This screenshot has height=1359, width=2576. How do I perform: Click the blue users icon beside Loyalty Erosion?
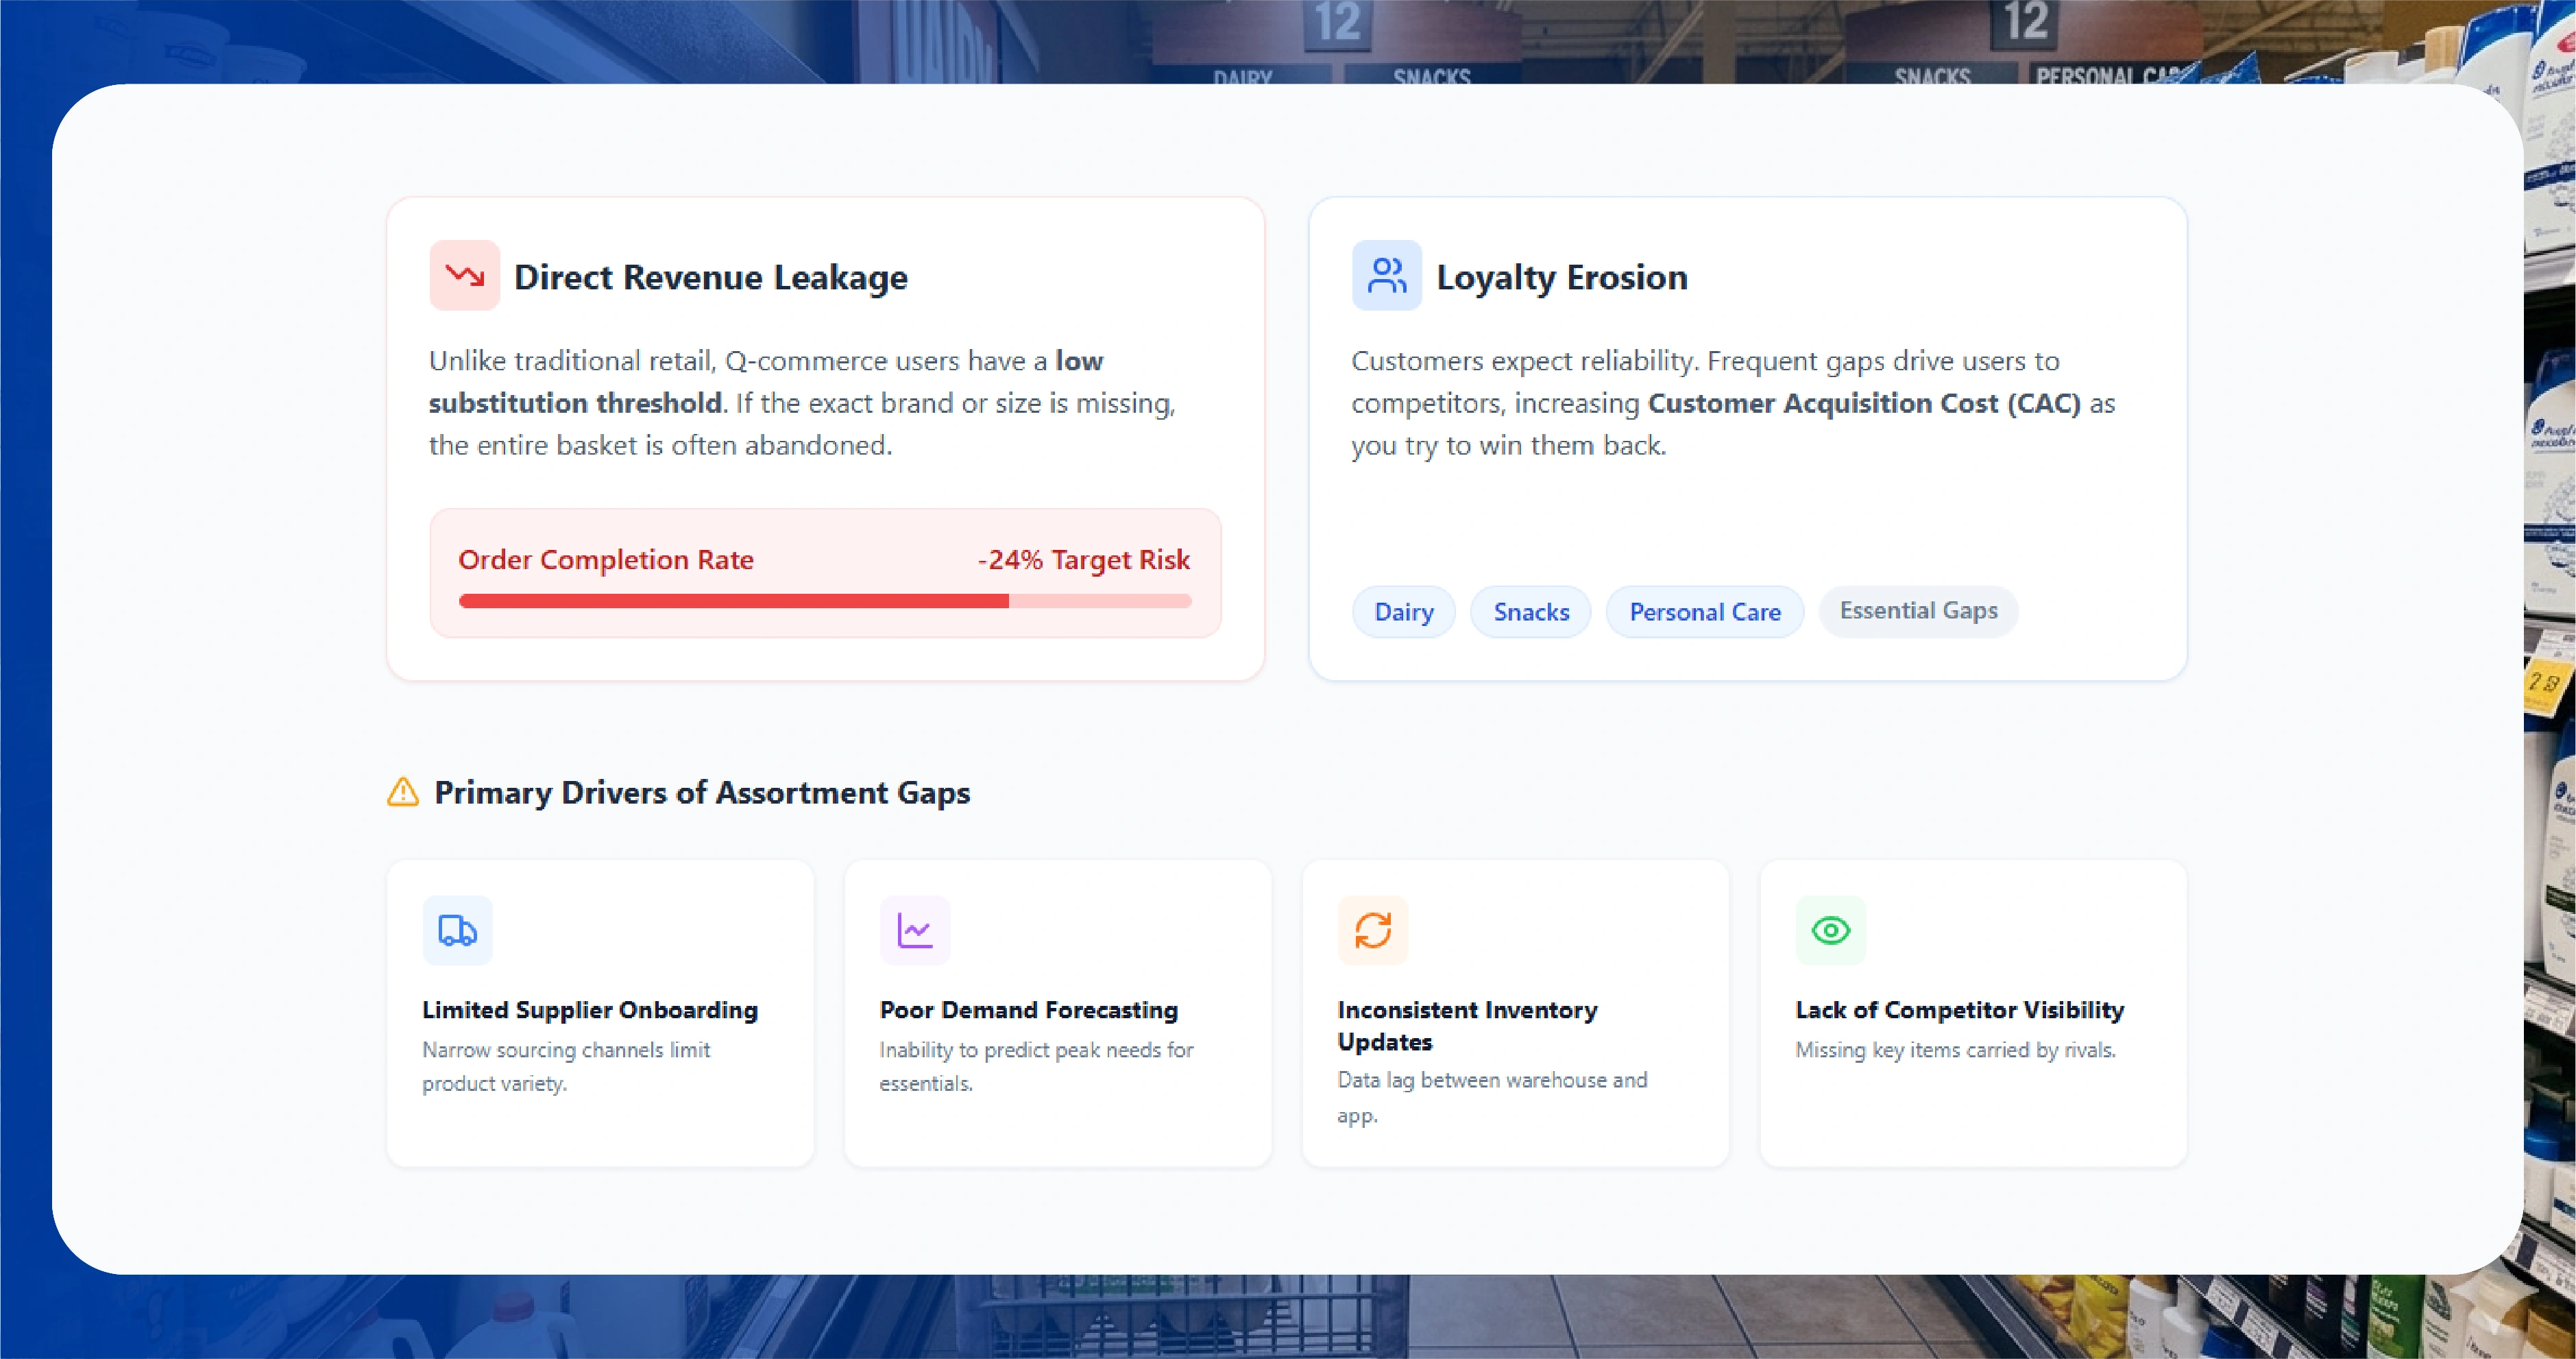[x=1386, y=275]
